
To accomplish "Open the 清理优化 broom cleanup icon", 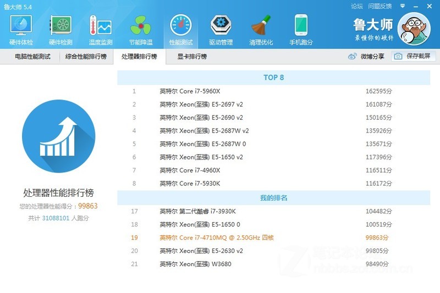I will point(261,25).
